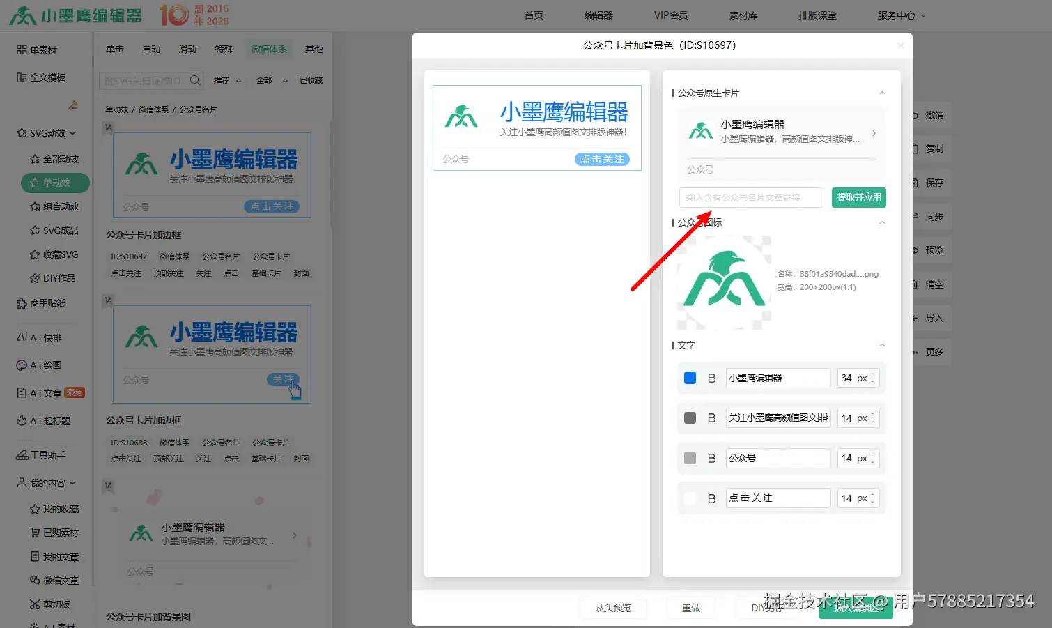
Task: Open 素材库 in the top navigation
Action: [743, 15]
